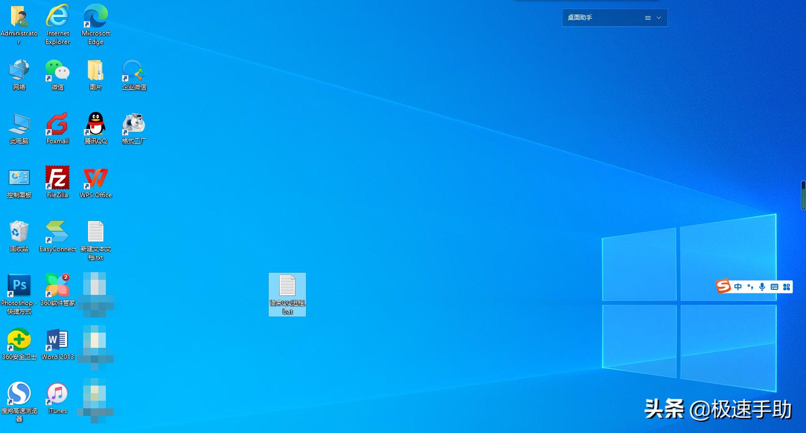The width and height of the screenshot is (806, 433).
Task: Select the WPS Office icon
Action: click(x=95, y=178)
